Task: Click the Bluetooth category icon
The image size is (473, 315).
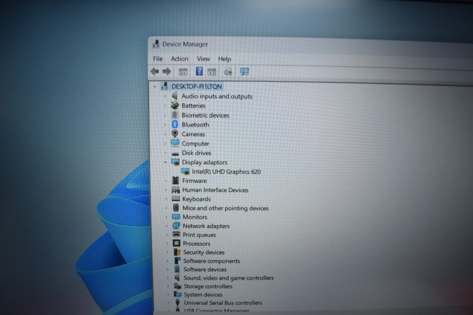Action: click(175, 124)
